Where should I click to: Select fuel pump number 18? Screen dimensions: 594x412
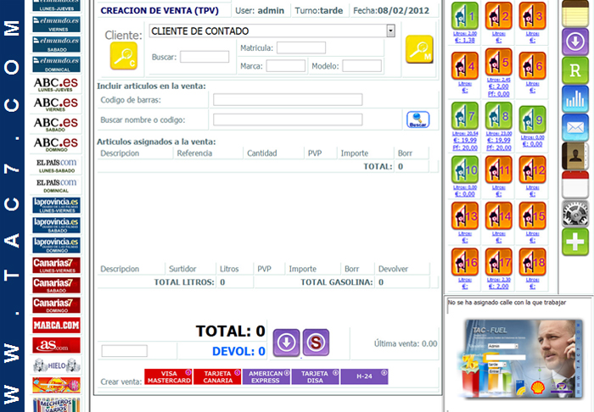532,262
